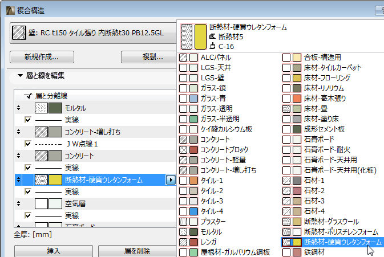Click the large insulation hatch preview in popup header
This screenshot has width=384, height=257.
pyautogui.click(x=187, y=36)
